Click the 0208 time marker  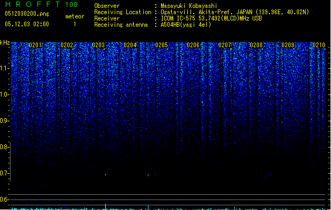256,45
